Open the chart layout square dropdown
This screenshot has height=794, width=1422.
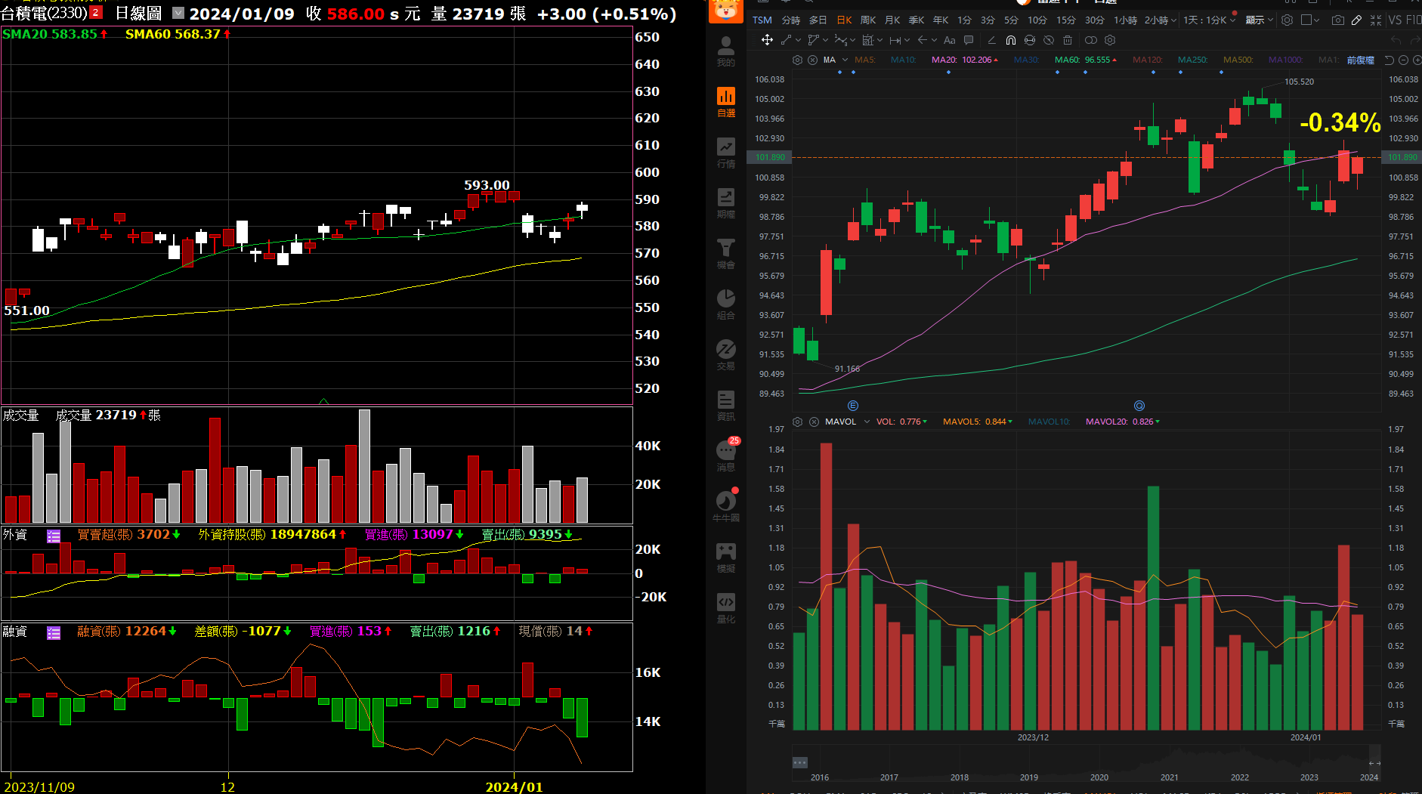pyautogui.click(x=1310, y=20)
